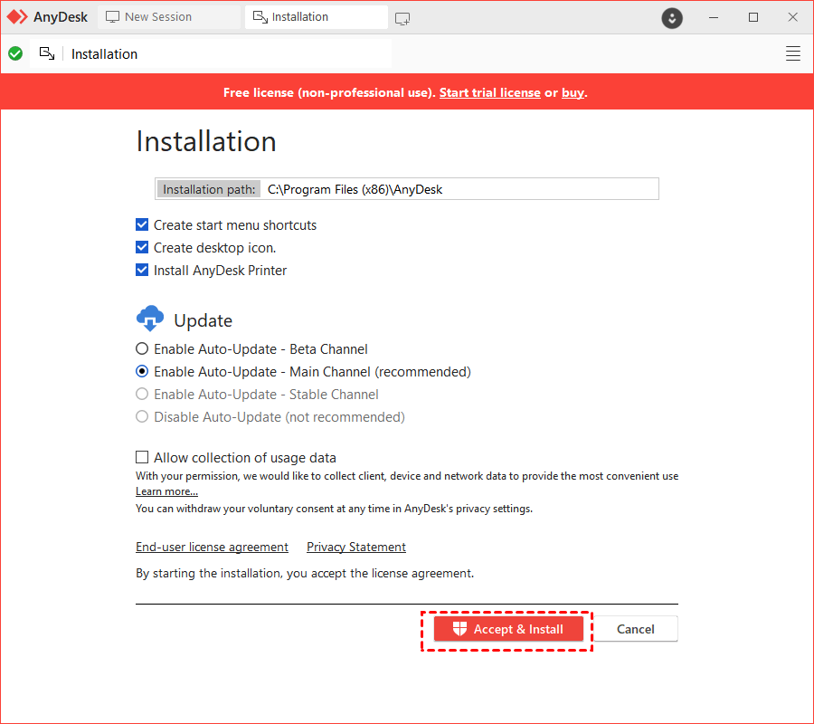Select the Installation tab

[317, 17]
